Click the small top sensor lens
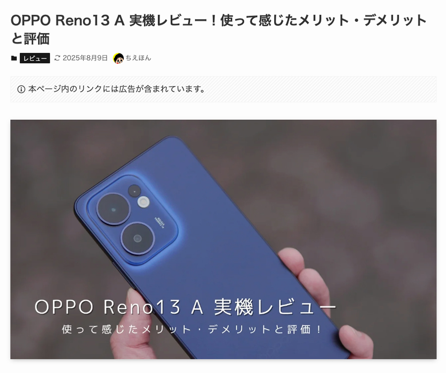 [134, 191]
